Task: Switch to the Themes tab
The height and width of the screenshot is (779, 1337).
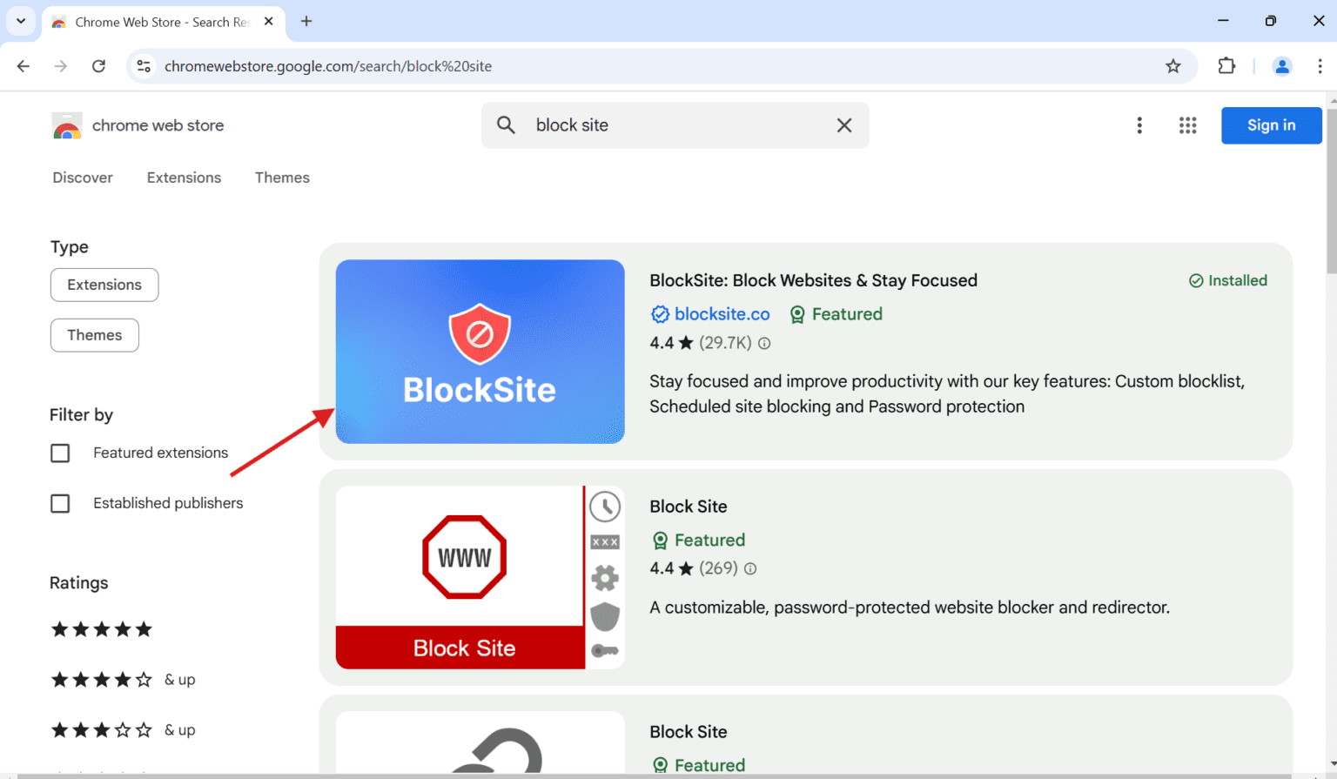Action: [x=282, y=178]
